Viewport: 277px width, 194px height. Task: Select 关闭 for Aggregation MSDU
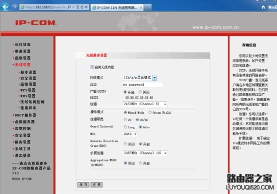(125, 163)
